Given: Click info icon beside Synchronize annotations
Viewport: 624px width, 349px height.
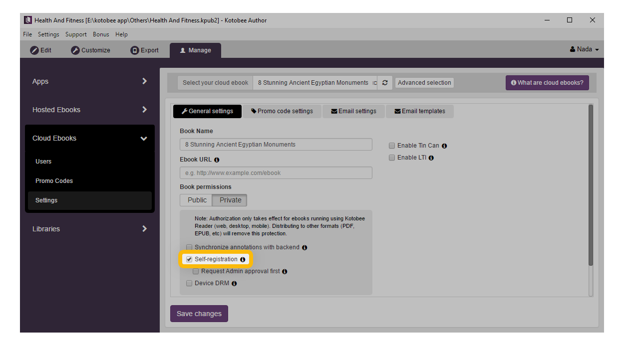Looking at the screenshot, I should (x=305, y=248).
